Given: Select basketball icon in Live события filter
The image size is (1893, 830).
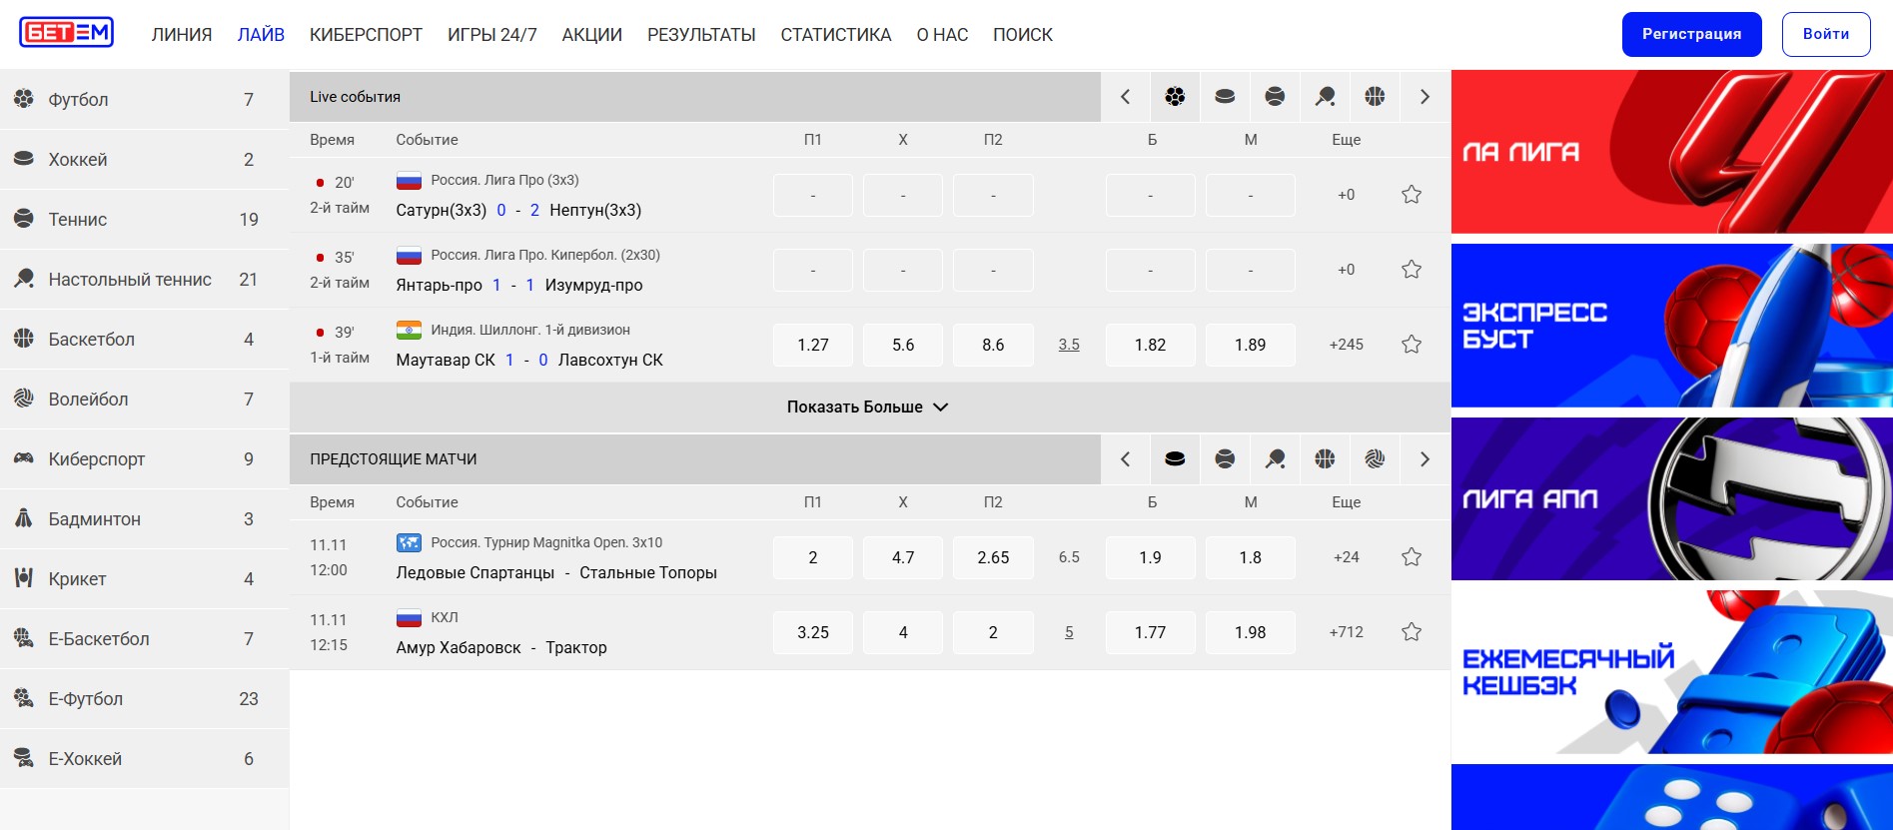Looking at the screenshot, I should click(1375, 97).
